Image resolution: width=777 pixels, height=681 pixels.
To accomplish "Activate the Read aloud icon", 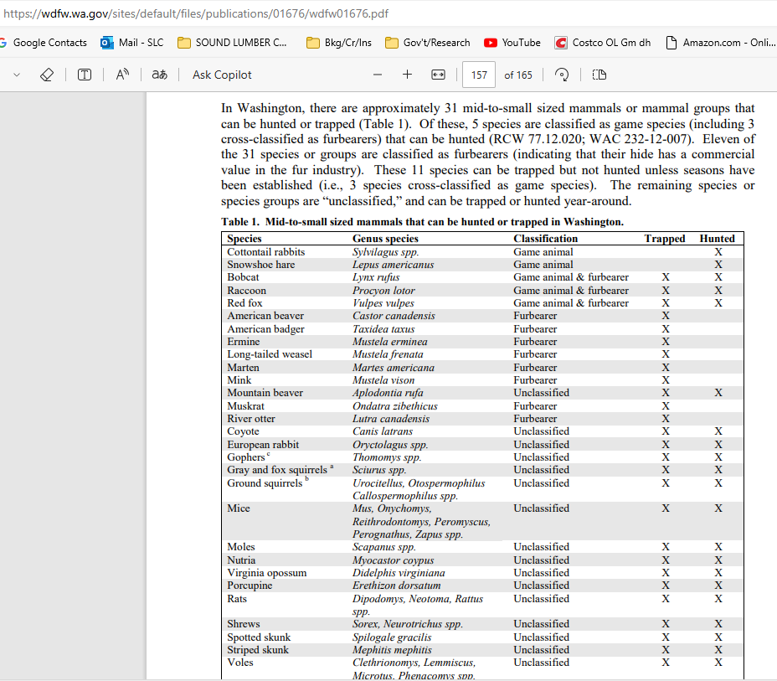I will point(122,75).
